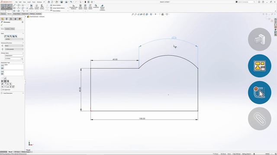Toggle left justify for dimension text

[x=2, y=81]
